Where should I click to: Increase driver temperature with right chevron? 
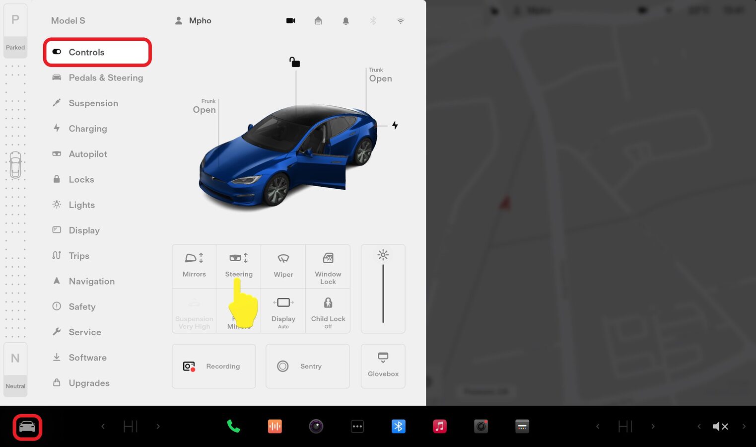pyautogui.click(x=158, y=426)
